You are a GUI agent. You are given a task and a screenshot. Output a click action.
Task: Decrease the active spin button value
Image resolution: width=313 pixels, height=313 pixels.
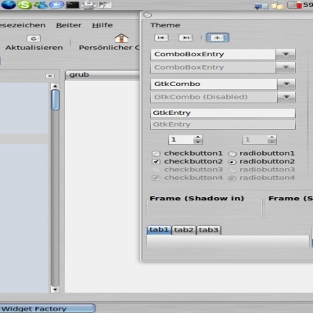tap(198, 142)
